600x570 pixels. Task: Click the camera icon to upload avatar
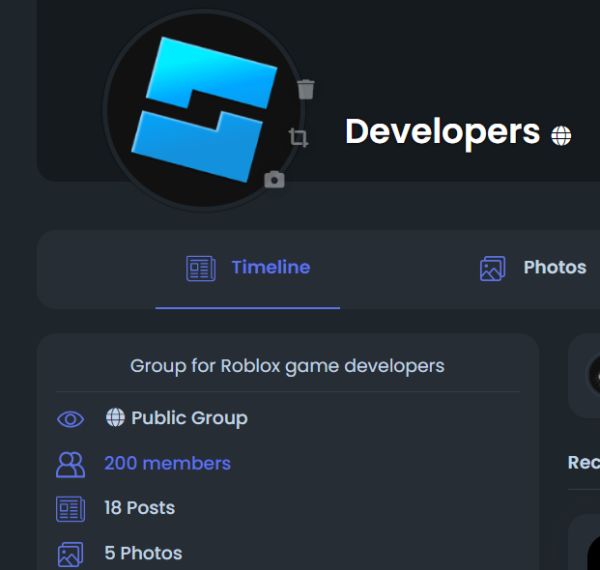pyautogui.click(x=274, y=179)
